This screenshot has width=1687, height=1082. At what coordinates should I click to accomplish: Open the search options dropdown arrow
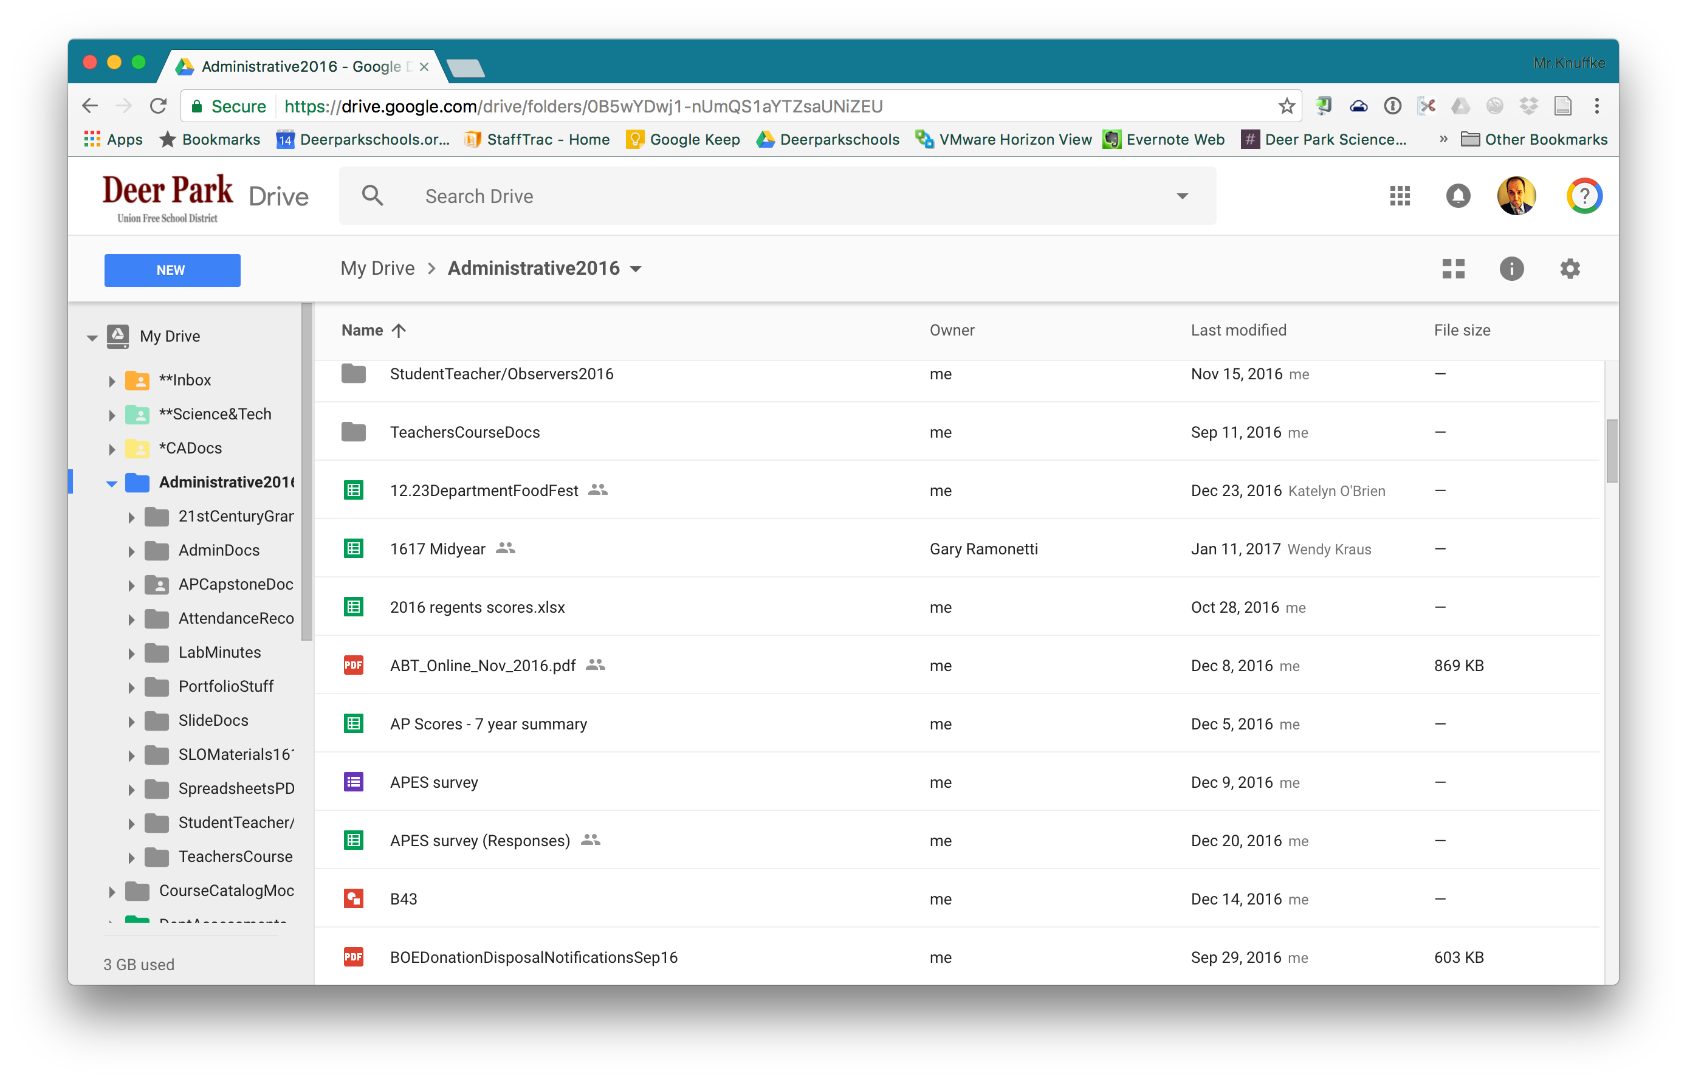point(1183,195)
